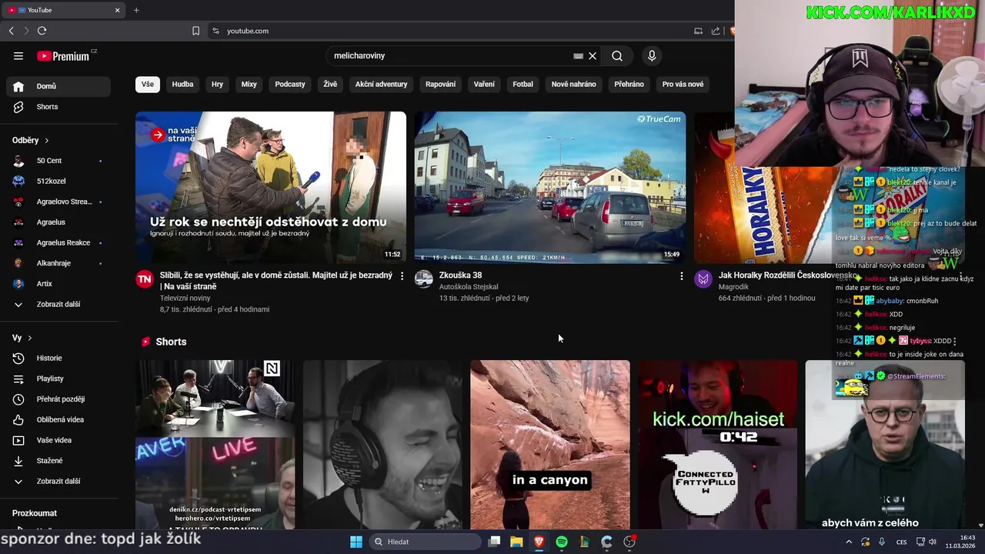
Task: Open the kick.com/haiset Short
Action: [718, 445]
